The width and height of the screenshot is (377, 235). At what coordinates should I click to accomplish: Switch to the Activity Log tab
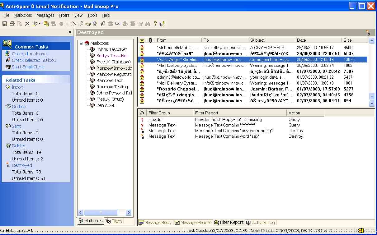click(261, 223)
